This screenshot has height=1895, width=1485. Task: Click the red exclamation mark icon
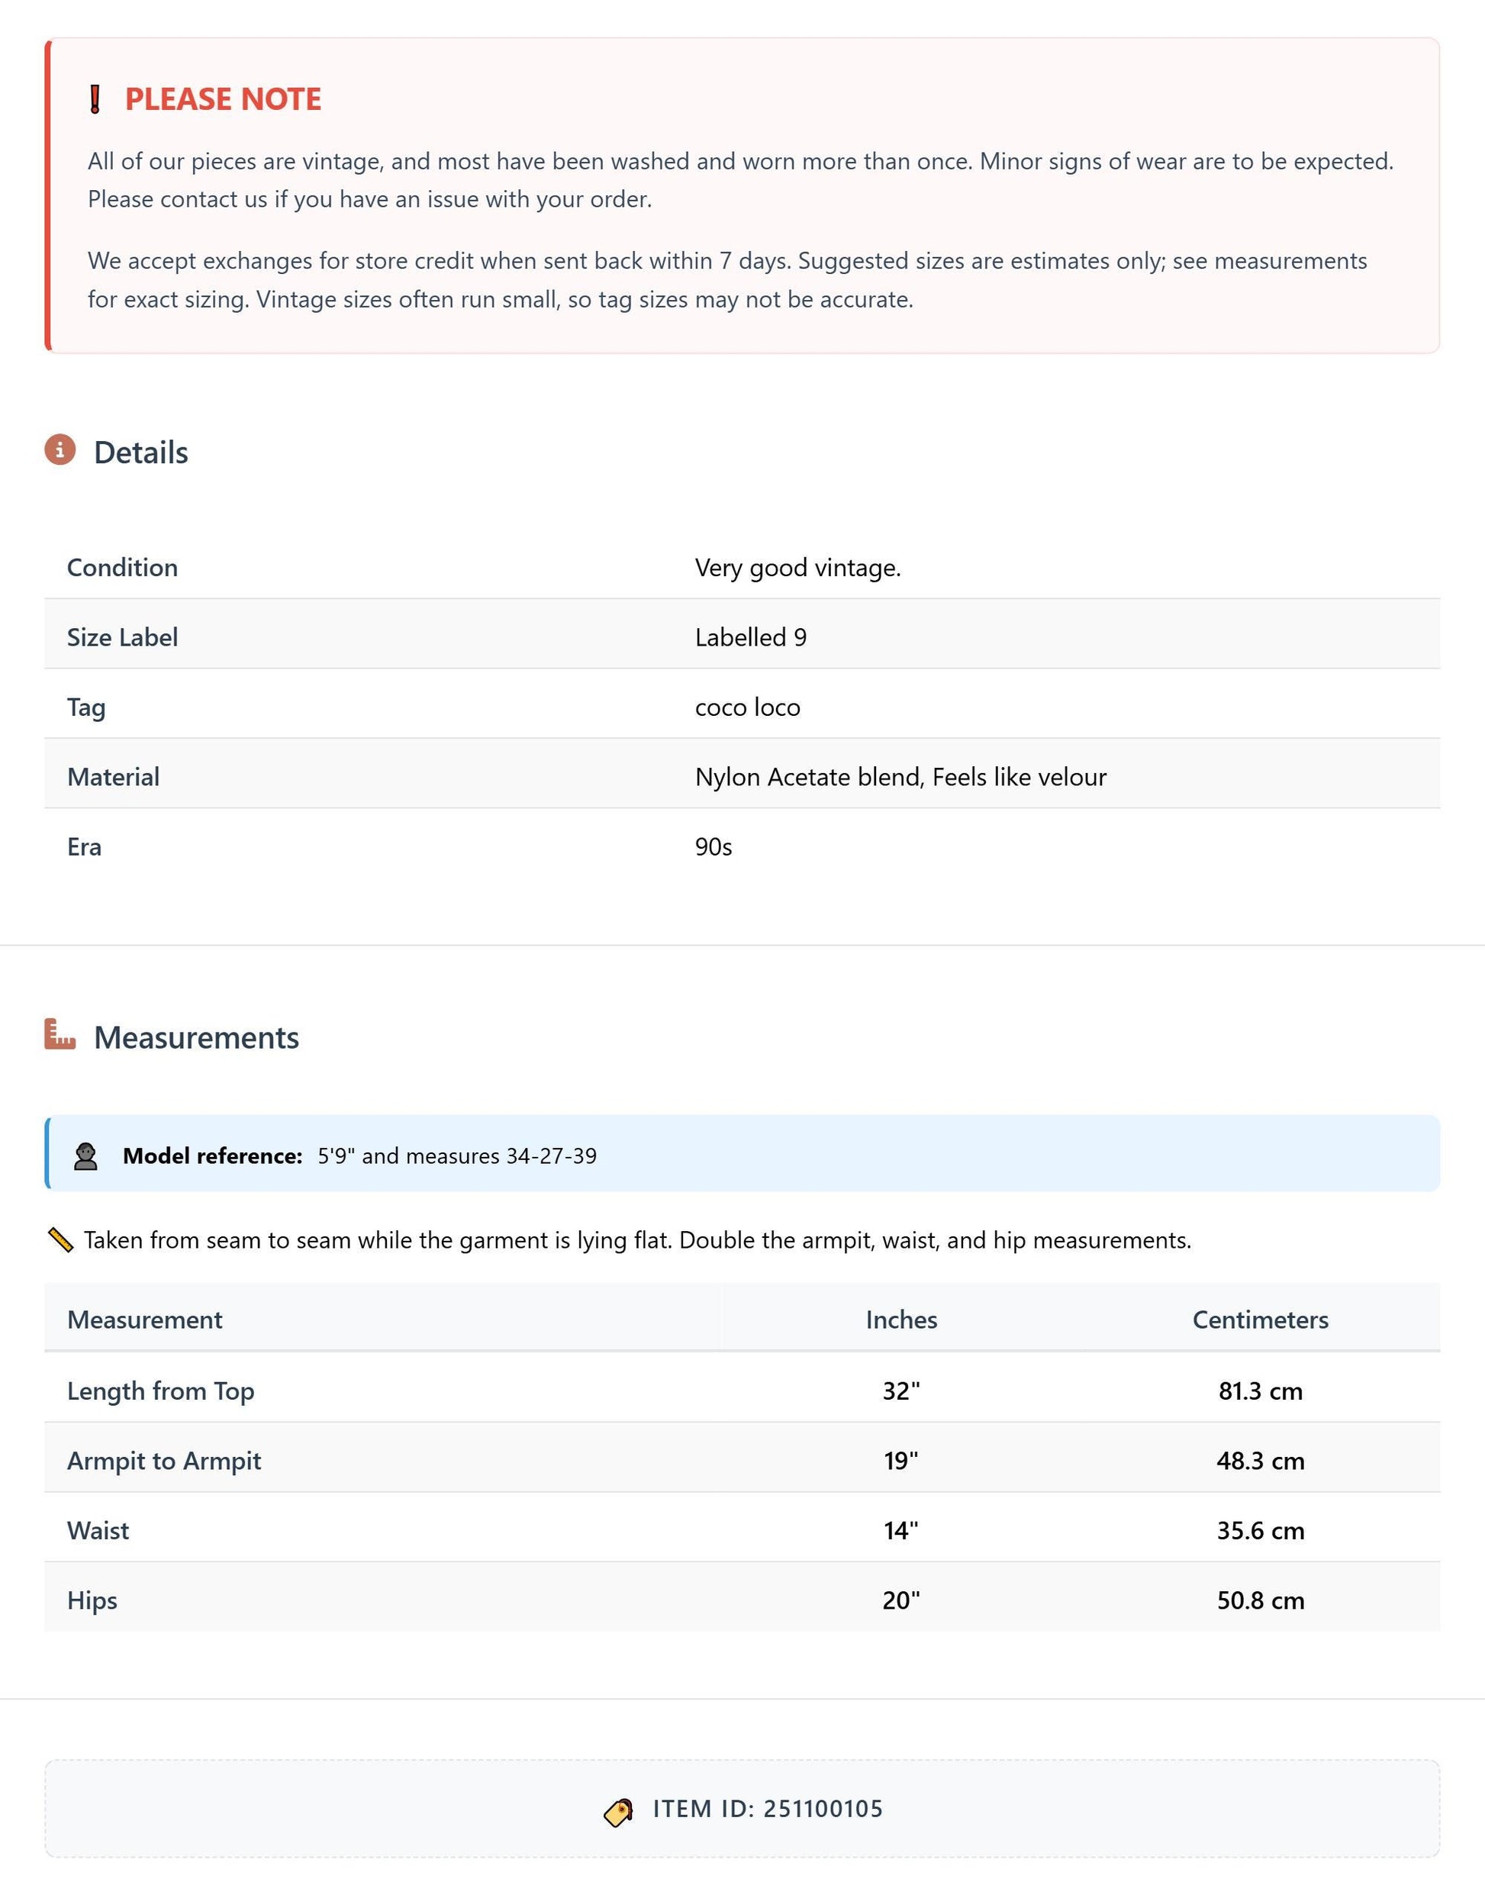95,99
